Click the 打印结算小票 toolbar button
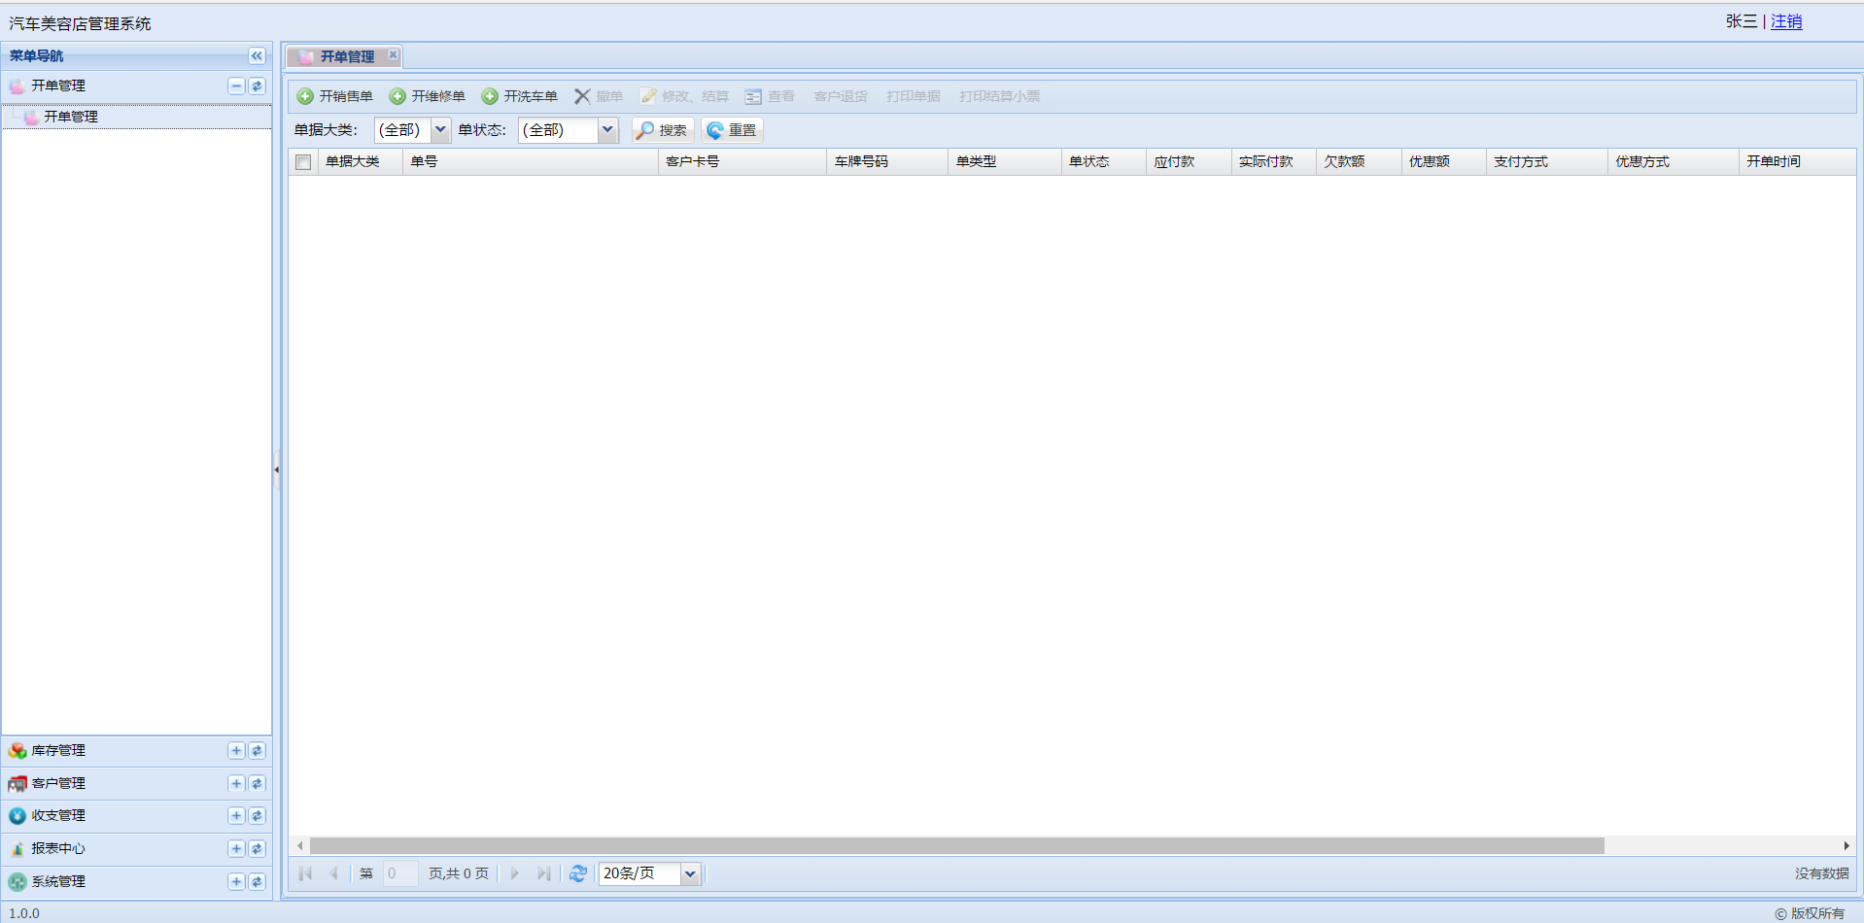1864x923 pixels. (x=999, y=96)
